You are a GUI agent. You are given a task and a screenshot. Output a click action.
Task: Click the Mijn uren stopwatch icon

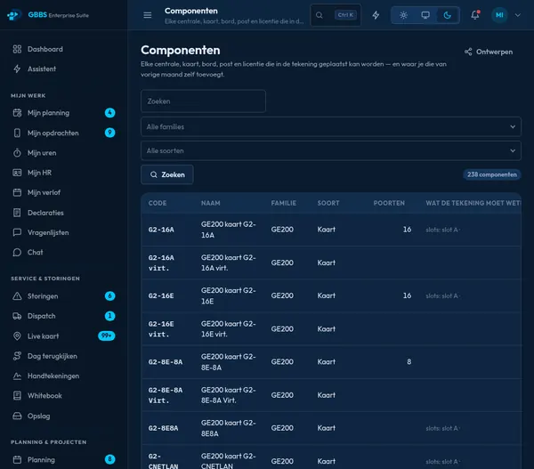click(x=17, y=153)
